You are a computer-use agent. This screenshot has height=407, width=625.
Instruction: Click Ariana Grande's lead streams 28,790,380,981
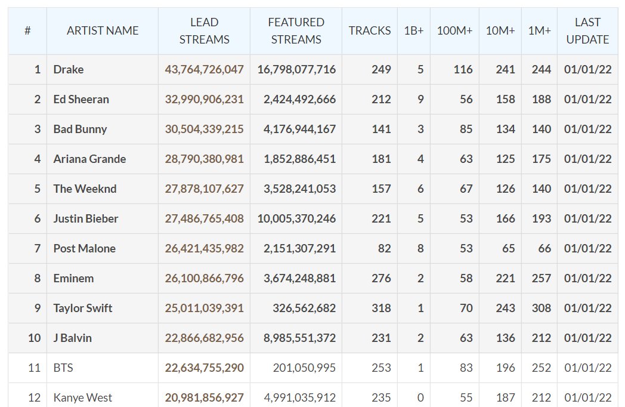204,159
